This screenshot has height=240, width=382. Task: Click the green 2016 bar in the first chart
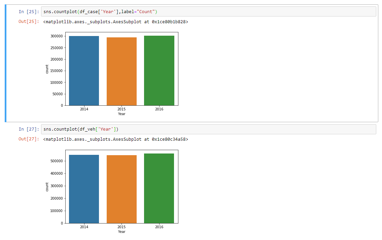click(159, 71)
